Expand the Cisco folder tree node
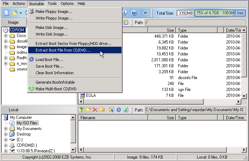This screenshot has height=161, width=249. [6, 36]
